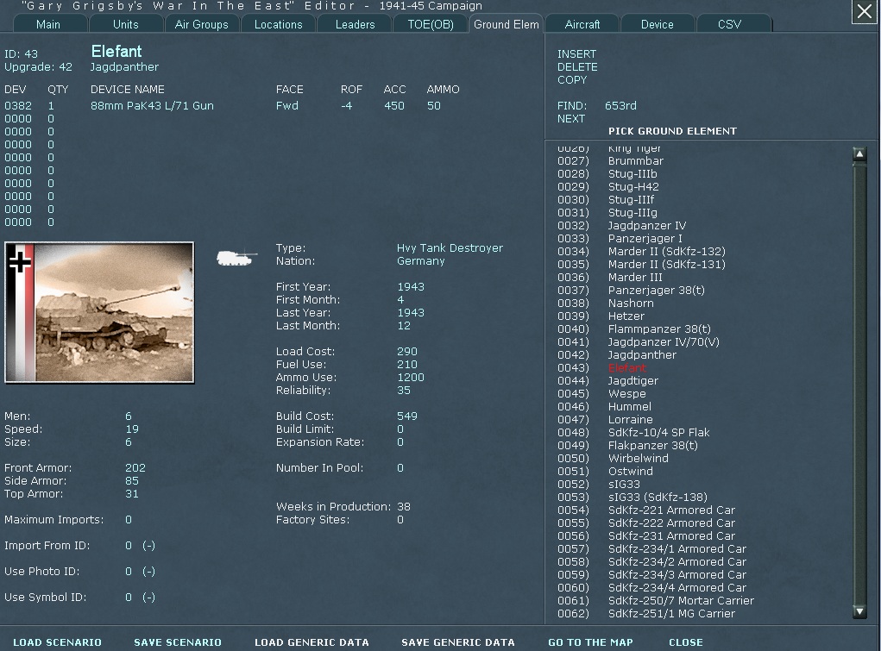This screenshot has width=881, height=651.
Task: Select Brummbar in the element list
Action: point(635,160)
